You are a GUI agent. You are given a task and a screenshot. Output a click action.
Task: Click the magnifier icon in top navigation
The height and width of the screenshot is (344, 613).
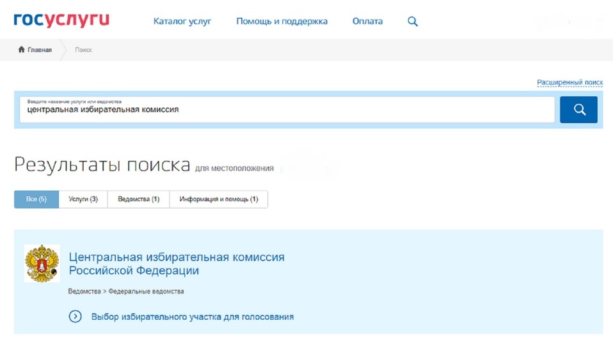point(413,22)
